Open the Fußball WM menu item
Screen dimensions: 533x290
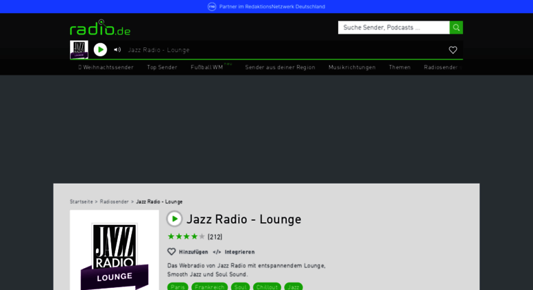[x=207, y=67]
